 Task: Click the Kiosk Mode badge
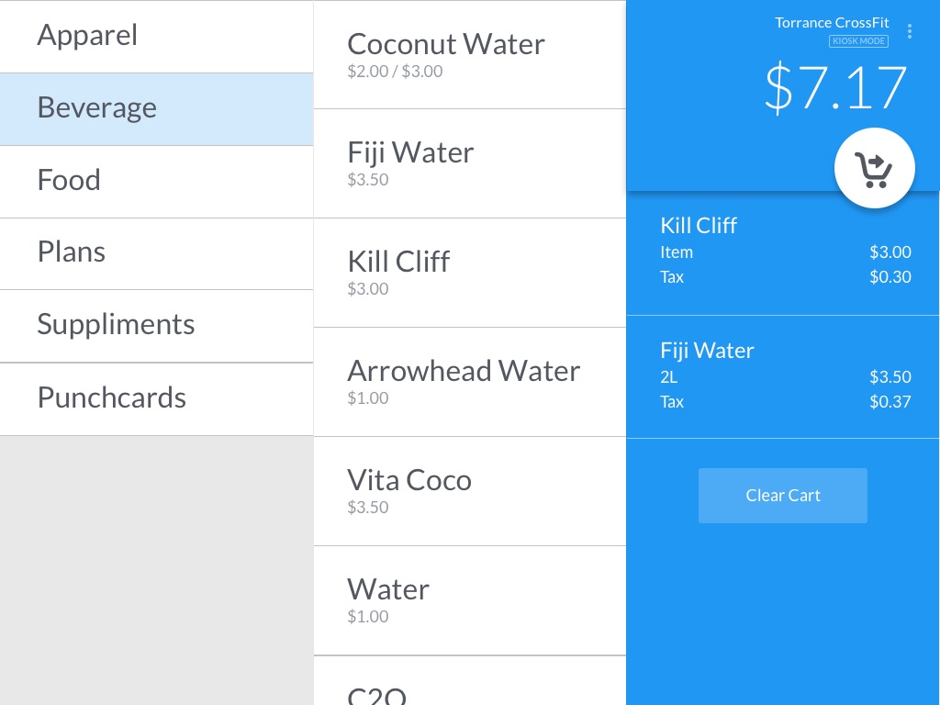(858, 41)
